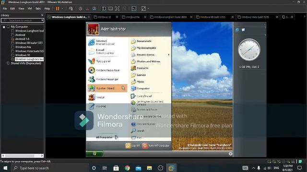
Task: Expand All Programs list
Action: point(107,137)
